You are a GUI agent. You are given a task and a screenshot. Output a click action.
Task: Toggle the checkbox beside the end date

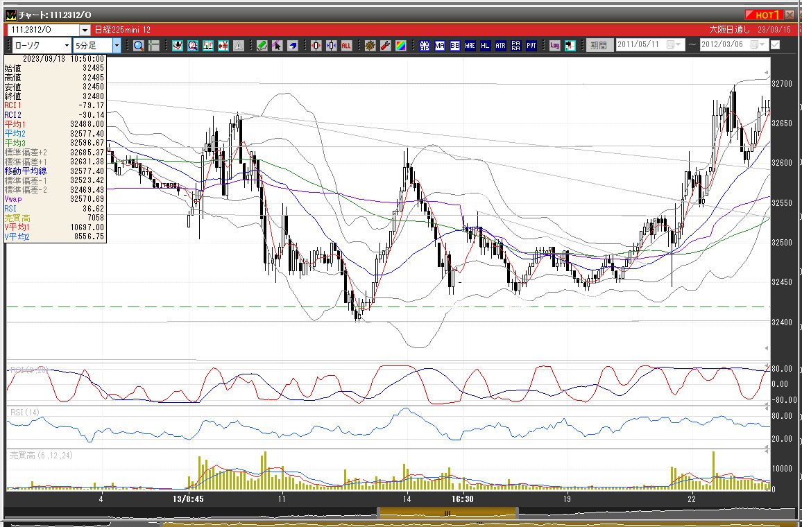pos(776,45)
